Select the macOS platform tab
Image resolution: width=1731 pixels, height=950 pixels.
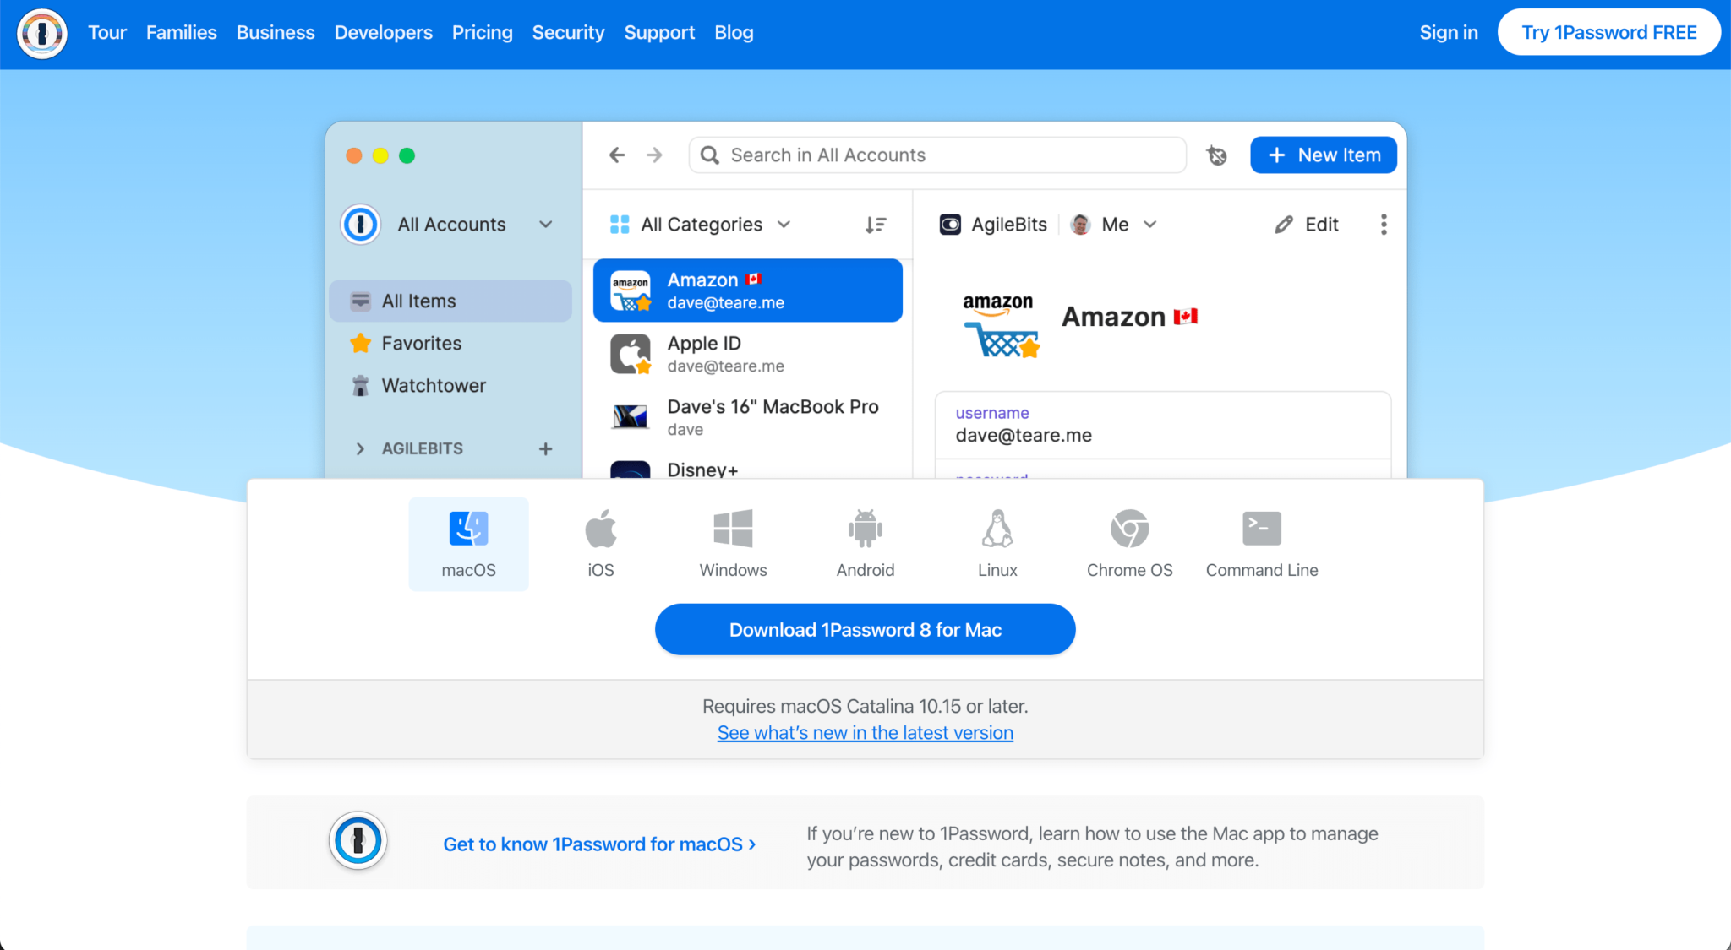468,545
